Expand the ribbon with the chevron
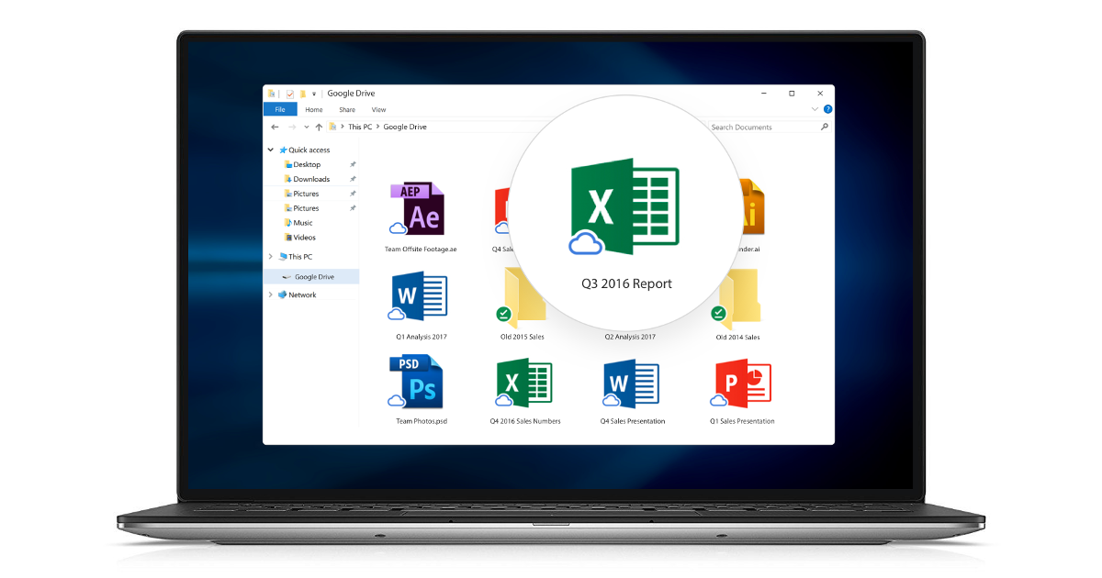The width and height of the screenshot is (1102, 578). tap(815, 109)
